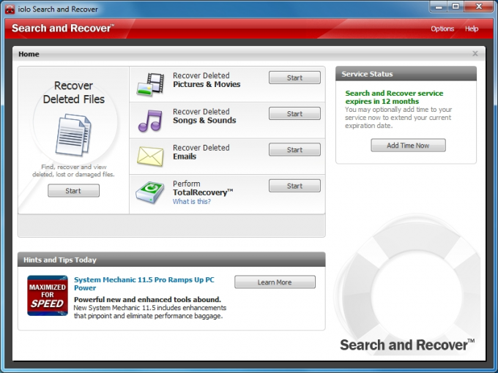The height and width of the screenshot is (373, 498).
Task: Click the Pictures & Movies filmstrip icon
Action: click(x=151, y=84)
